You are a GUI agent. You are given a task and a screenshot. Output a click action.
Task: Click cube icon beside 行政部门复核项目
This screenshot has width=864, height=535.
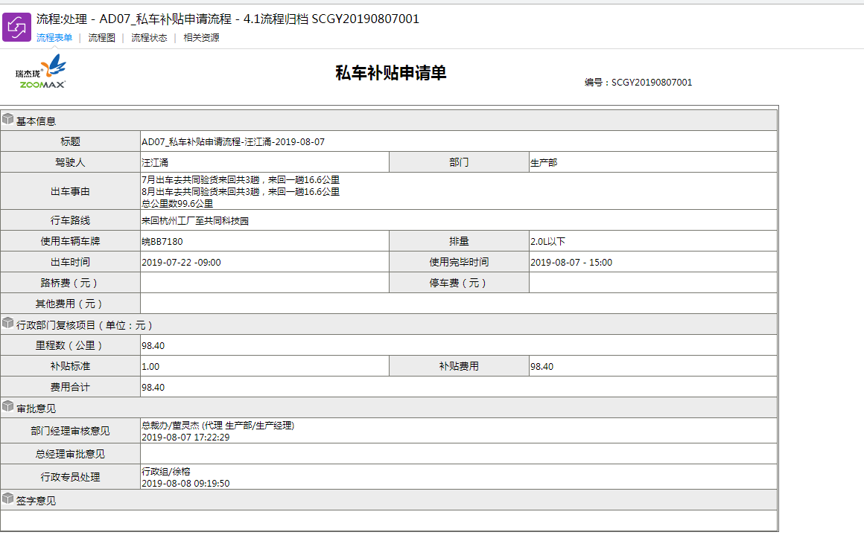[x=8, y=324]
